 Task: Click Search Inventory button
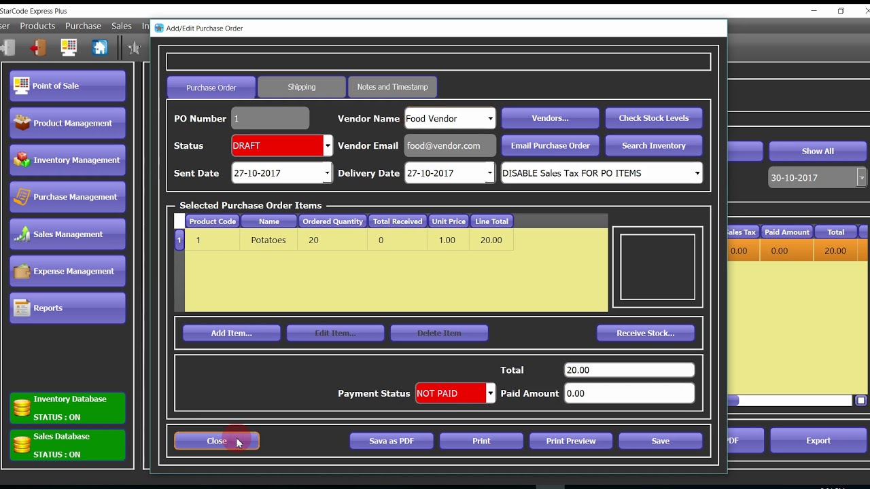click(654, 145)
